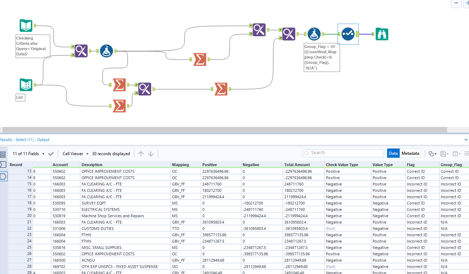
Task: Select the Formula tool after the first Join
Action: coord(106,50)
